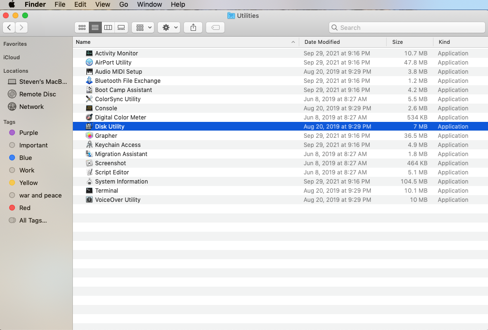Screen dimensions: 488x330
Task: Switch to list view
Action: [x=95, y=27]
